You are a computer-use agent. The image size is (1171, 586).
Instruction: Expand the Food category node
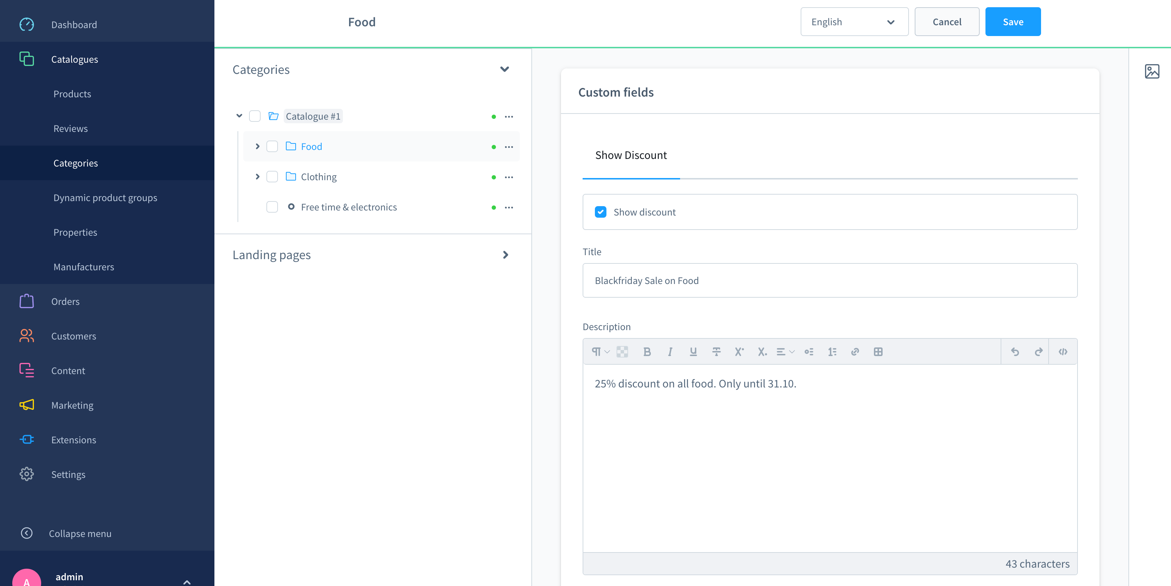click(x=258, y=147)
